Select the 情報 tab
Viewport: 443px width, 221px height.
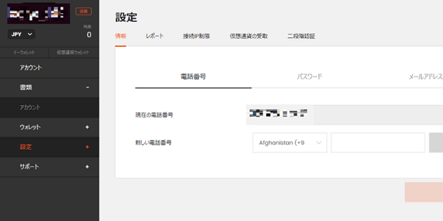pyautogui.click(x=120, y=36)
